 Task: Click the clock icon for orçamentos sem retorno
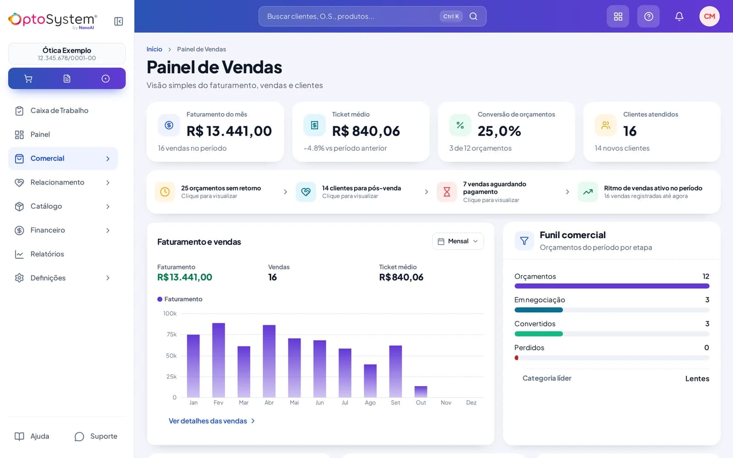pos(165,192)
